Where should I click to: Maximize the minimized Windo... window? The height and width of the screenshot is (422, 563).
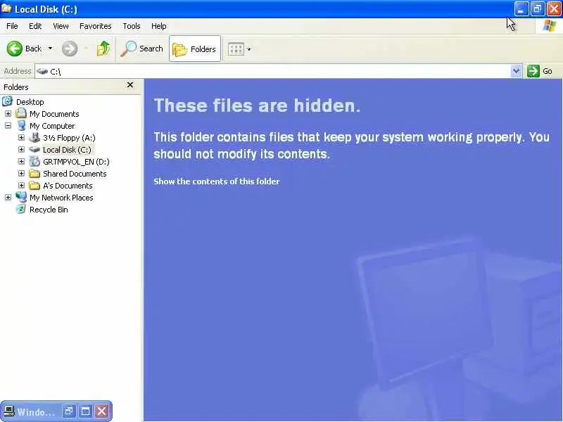click(x=85, y=411)
